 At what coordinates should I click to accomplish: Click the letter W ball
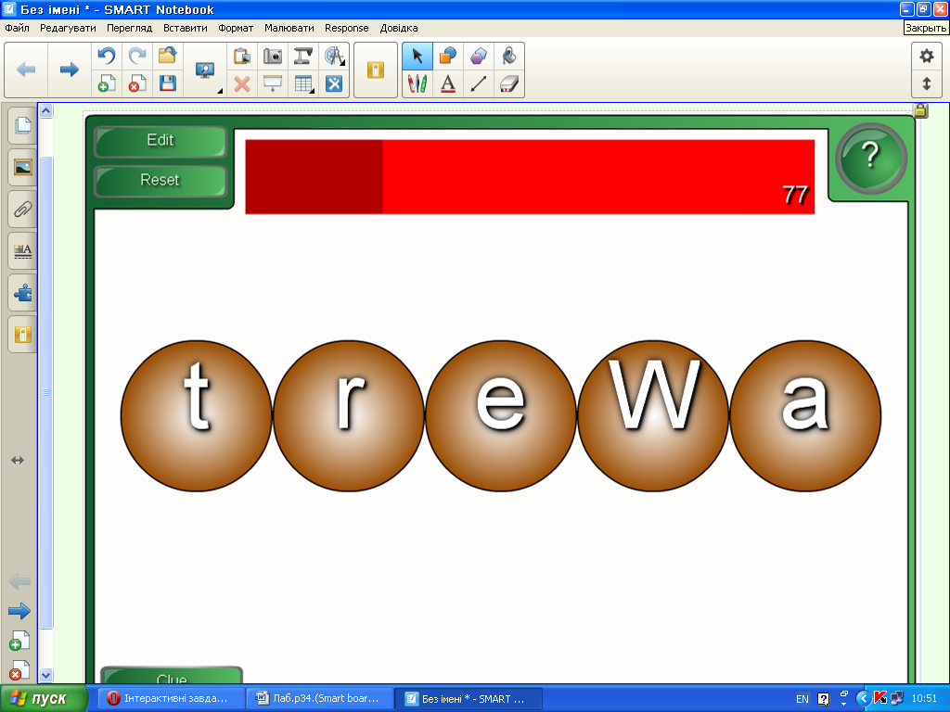click(x=653, y=415)
